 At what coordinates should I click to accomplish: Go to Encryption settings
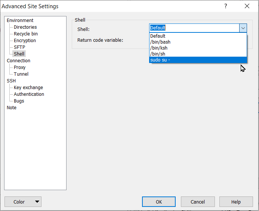[x=25, y=41]
